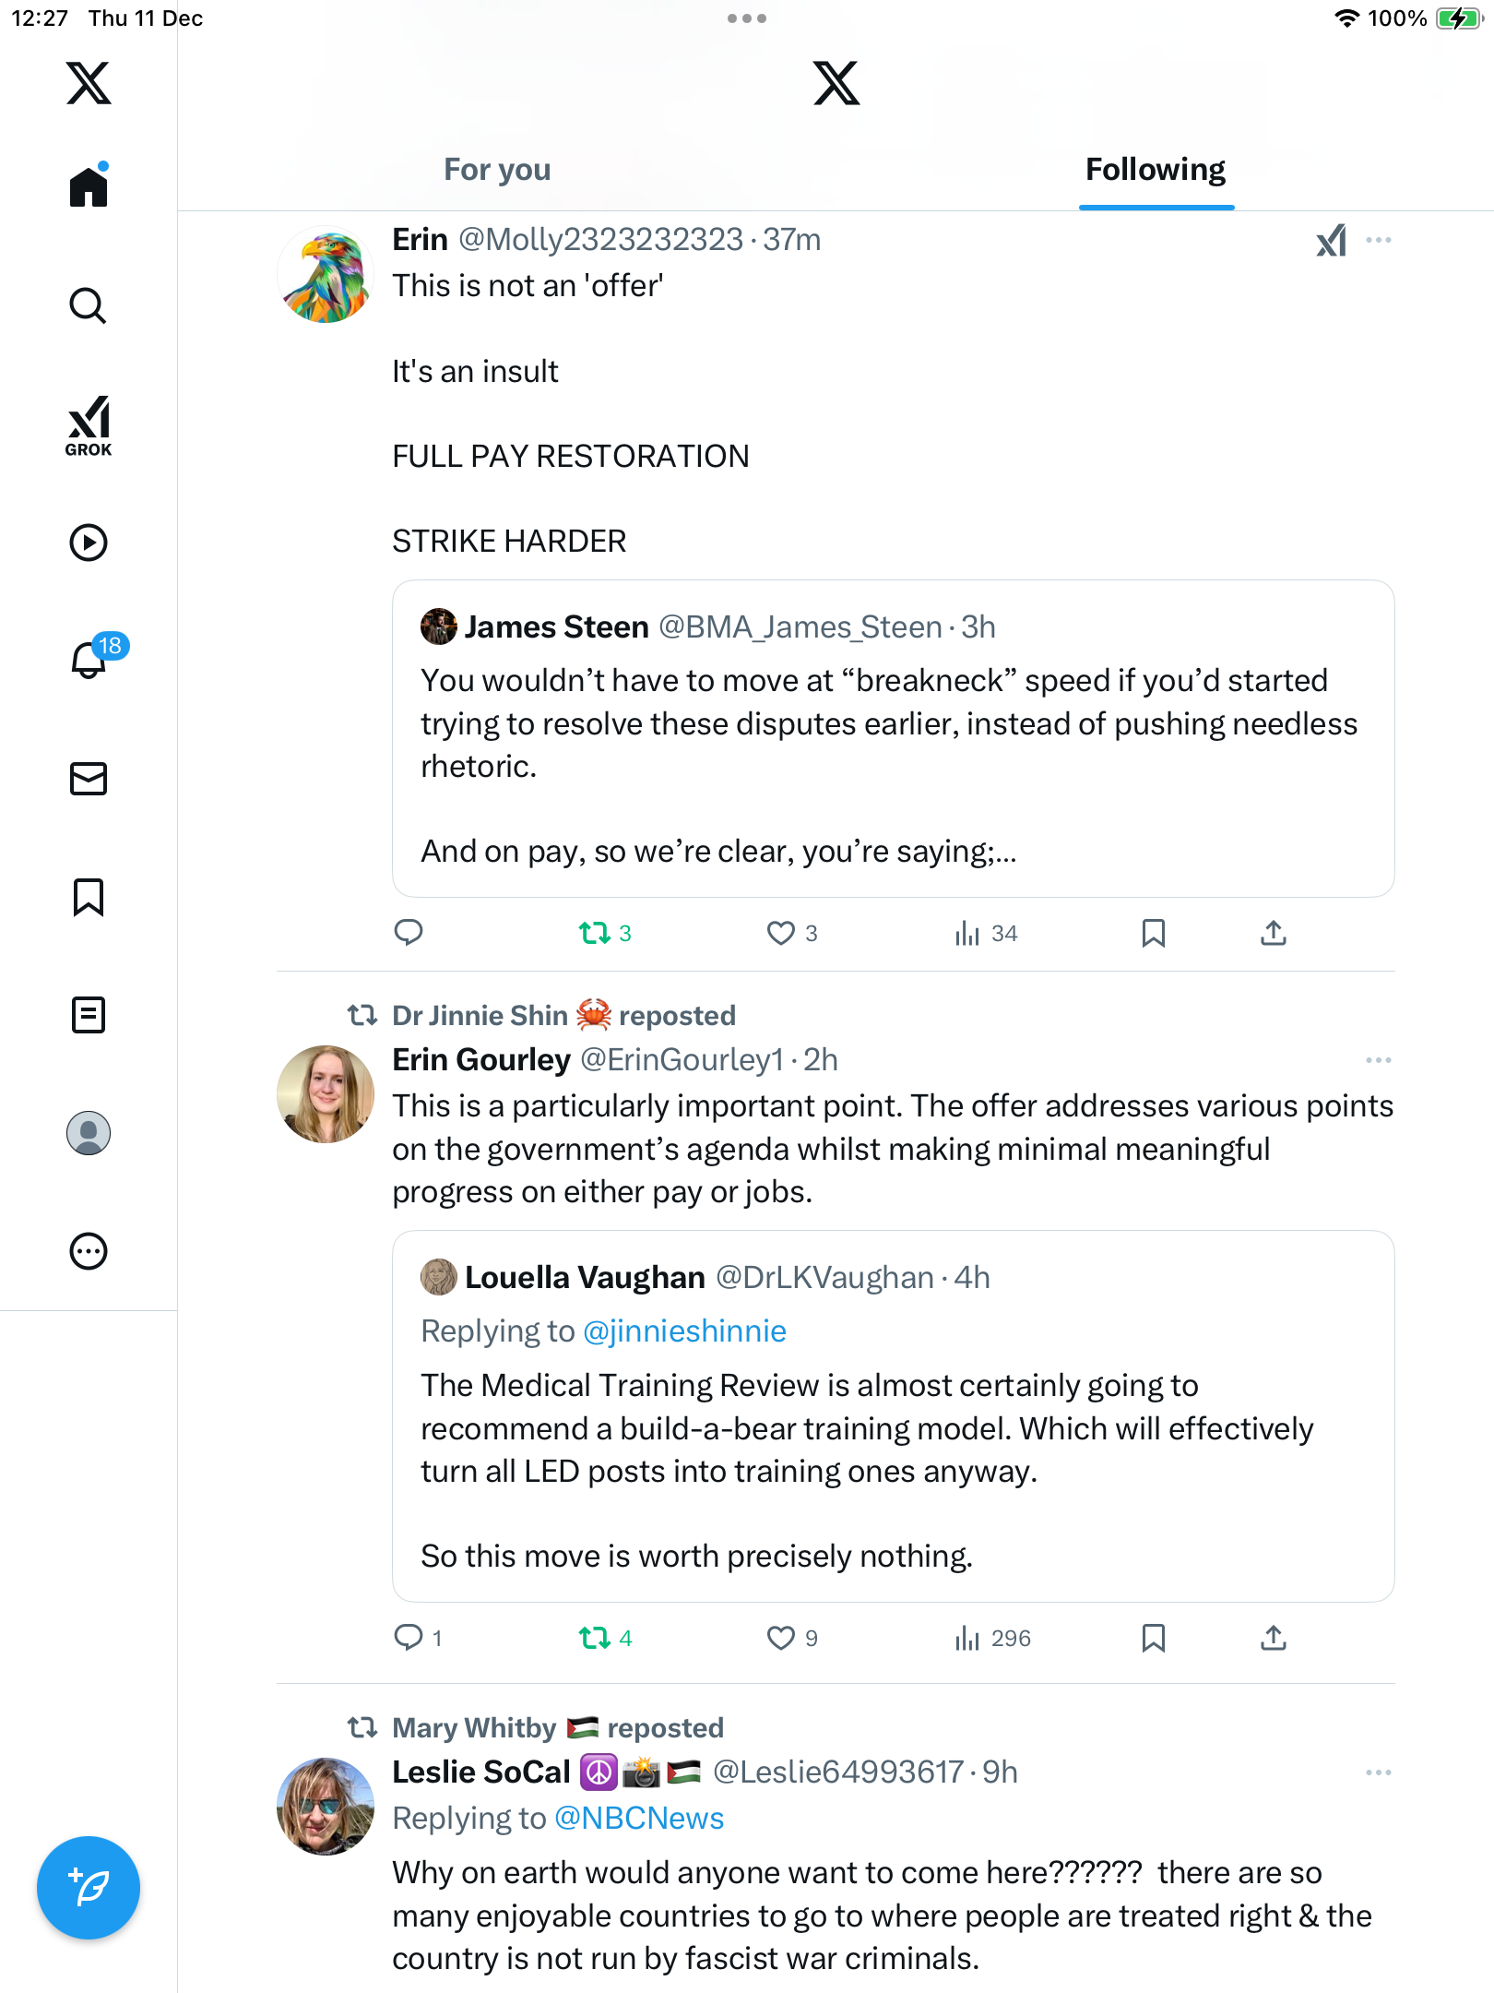Open Lists from the sidebar
Screen dimensions: 1494x1993
(89, 1015)
